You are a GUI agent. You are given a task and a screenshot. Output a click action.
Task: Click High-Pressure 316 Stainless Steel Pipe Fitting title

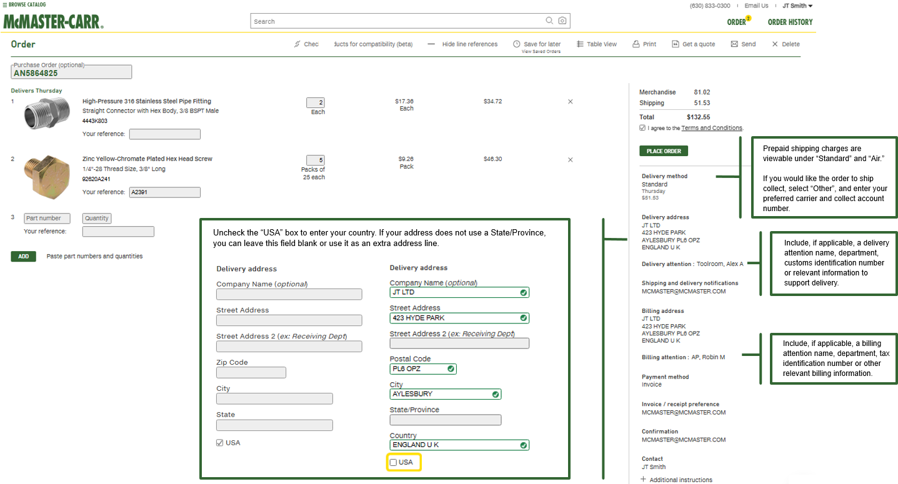147,101
